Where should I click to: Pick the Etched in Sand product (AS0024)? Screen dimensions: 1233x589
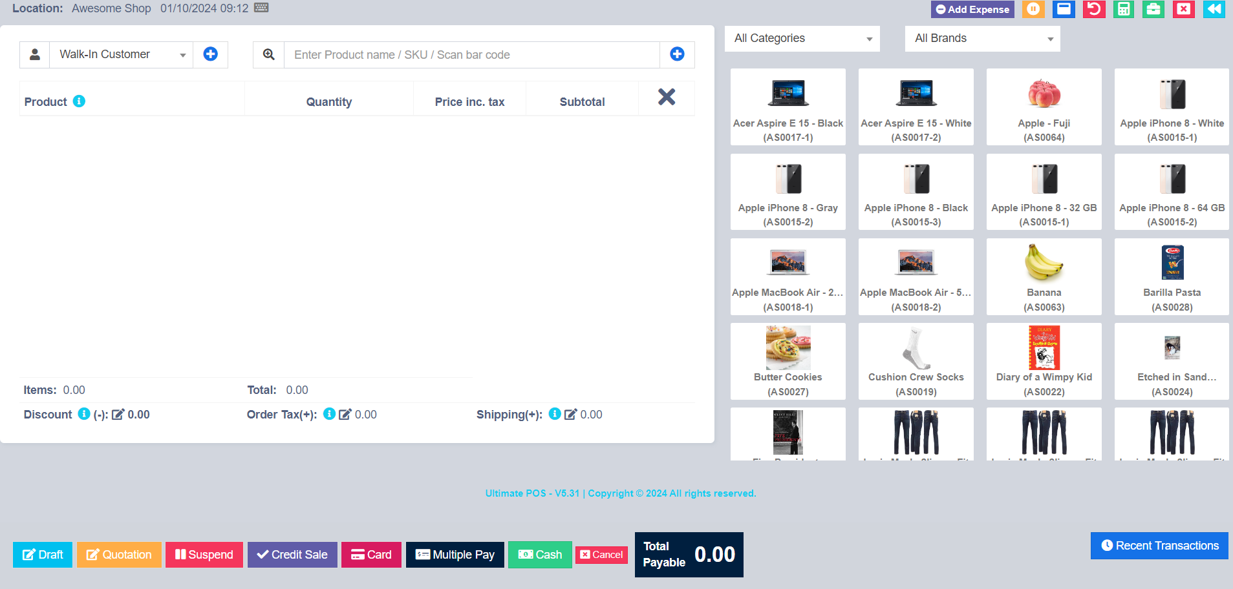[x=1172, y=361]
